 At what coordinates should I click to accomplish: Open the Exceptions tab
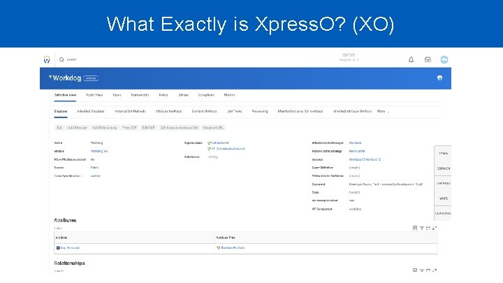(x=206, y=95)
